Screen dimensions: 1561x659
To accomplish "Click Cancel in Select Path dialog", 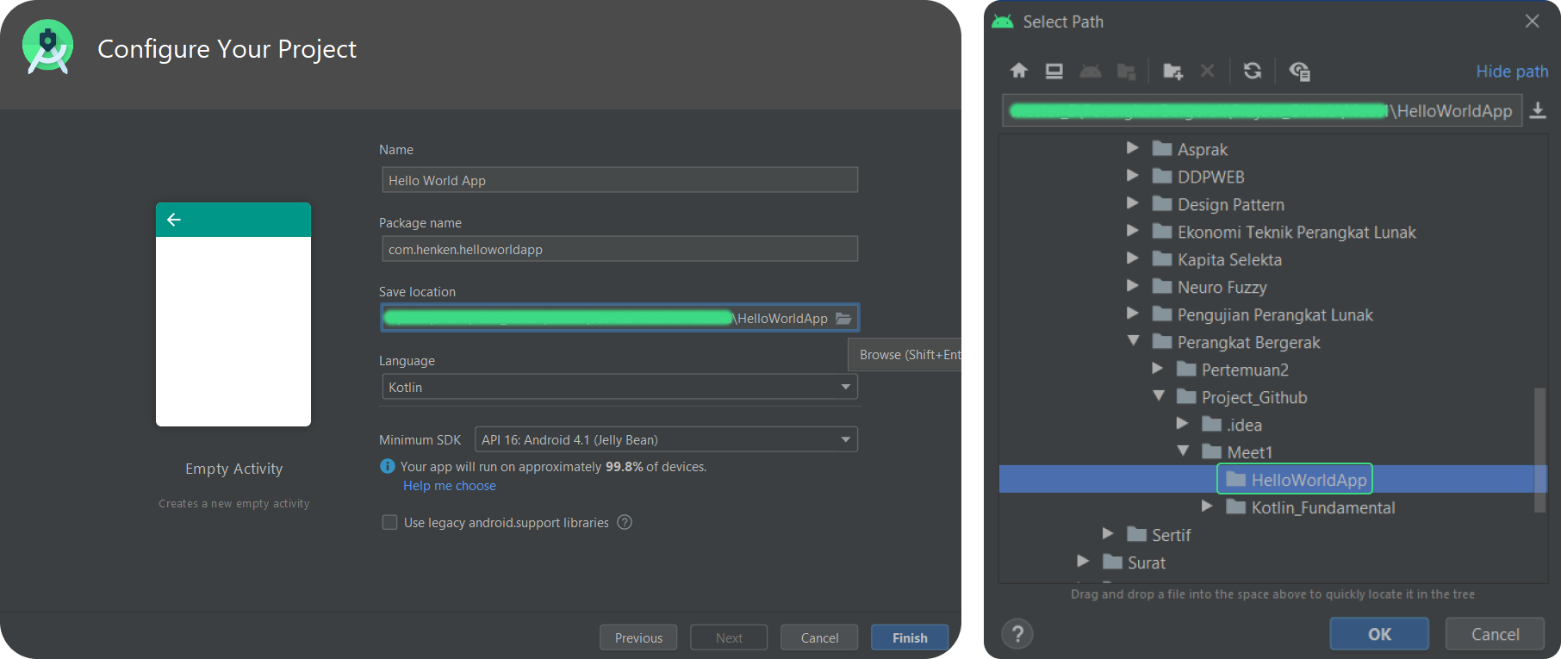I will coord(1495,634).
